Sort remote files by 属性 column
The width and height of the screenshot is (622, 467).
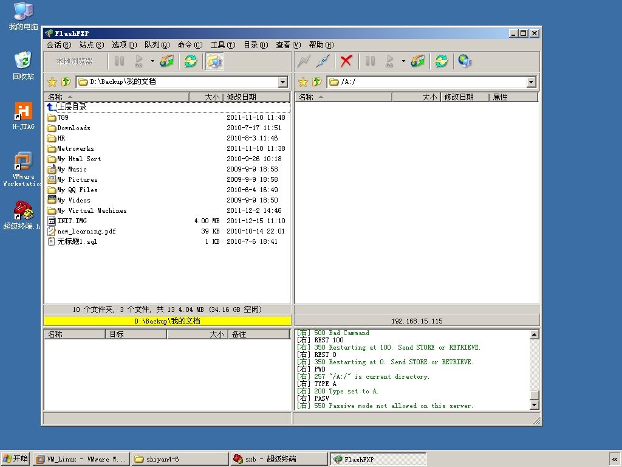point(514,97)
